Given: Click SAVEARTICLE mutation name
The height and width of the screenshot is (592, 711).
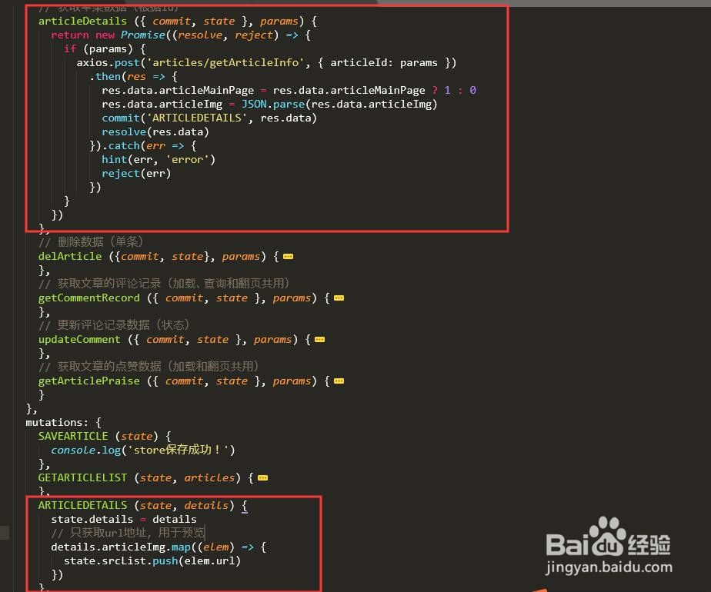Looking at the screenshot, I should point(73,436).
